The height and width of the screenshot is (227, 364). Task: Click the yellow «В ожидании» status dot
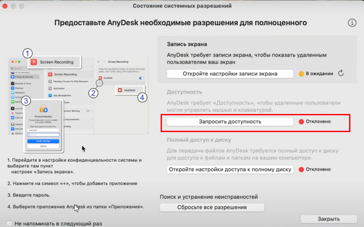pos(301,74)
